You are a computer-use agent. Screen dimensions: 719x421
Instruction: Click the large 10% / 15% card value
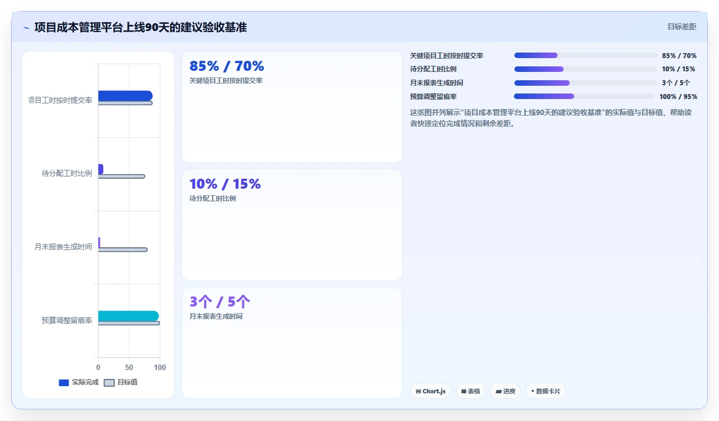pos(225,184)
